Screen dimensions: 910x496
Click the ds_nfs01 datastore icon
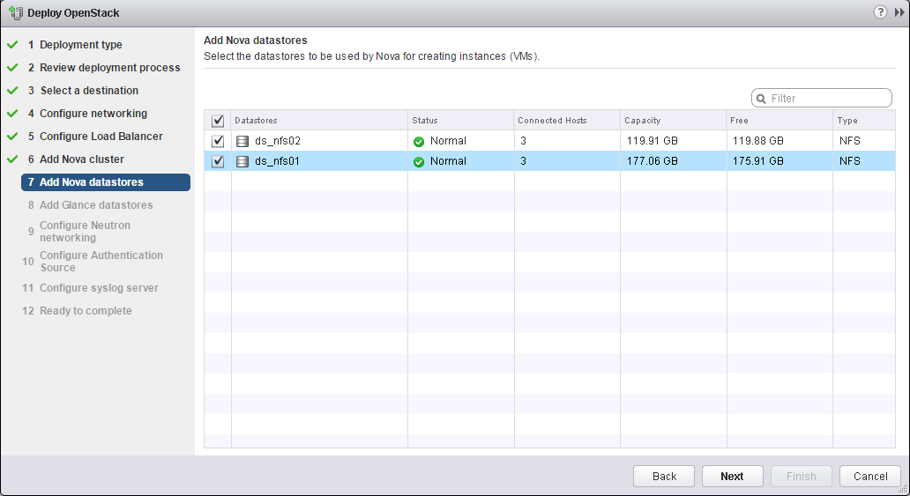tap(242, 161)
